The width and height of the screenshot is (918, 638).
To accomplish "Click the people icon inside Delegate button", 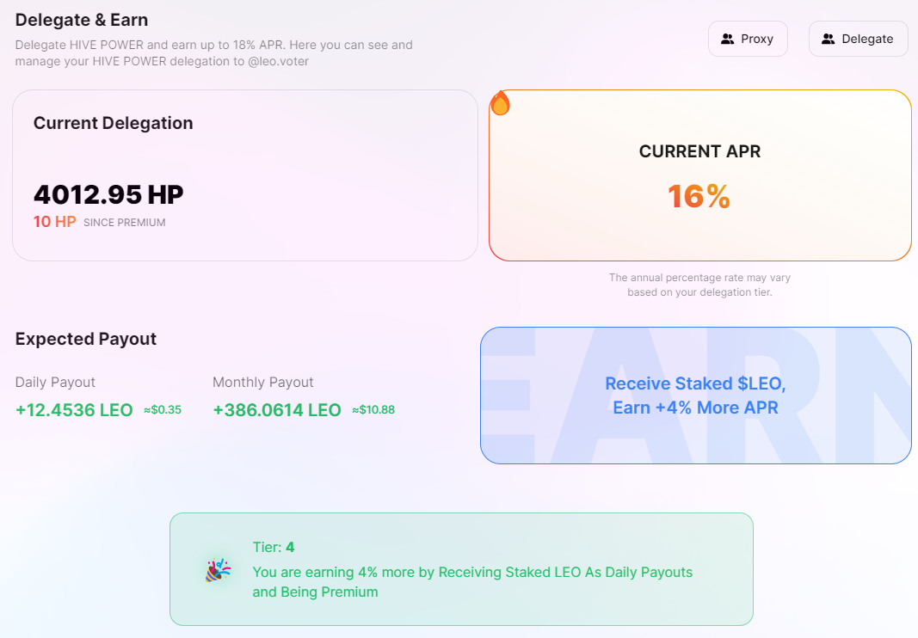I will point(829,40).
